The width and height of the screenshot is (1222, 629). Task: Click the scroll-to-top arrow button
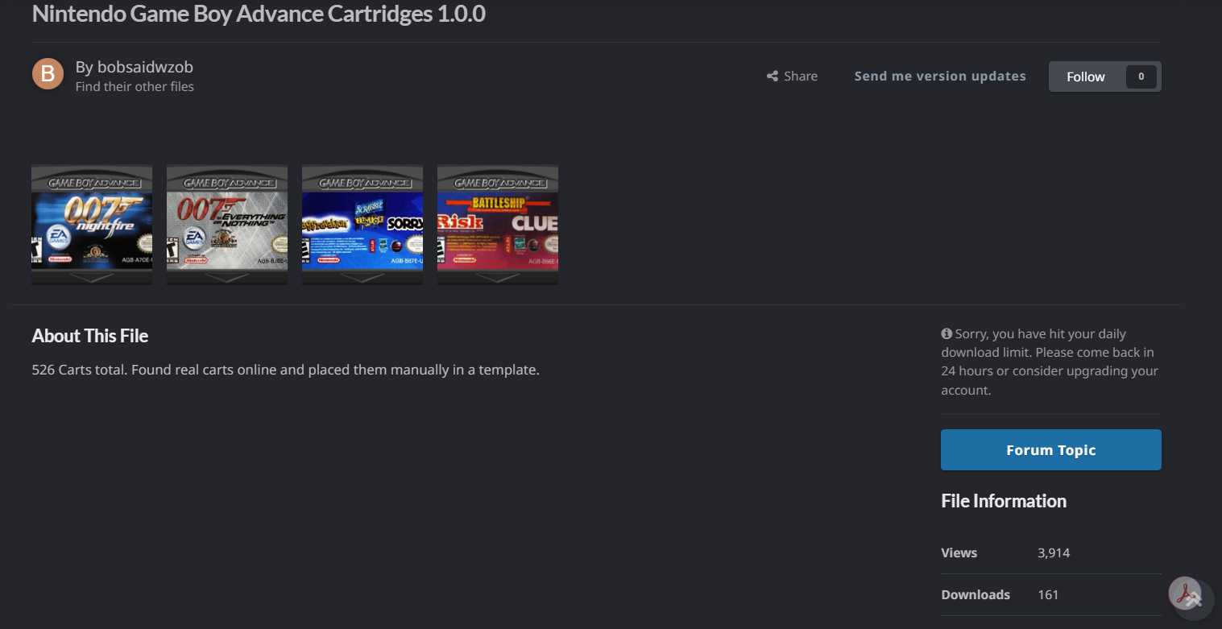coord(1193,600)
